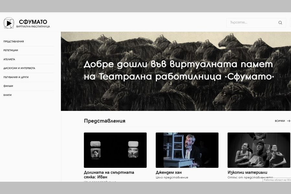Open ДИСКУСИИ И ИНТЕРВЮТА in sidebar

(19, 68)
